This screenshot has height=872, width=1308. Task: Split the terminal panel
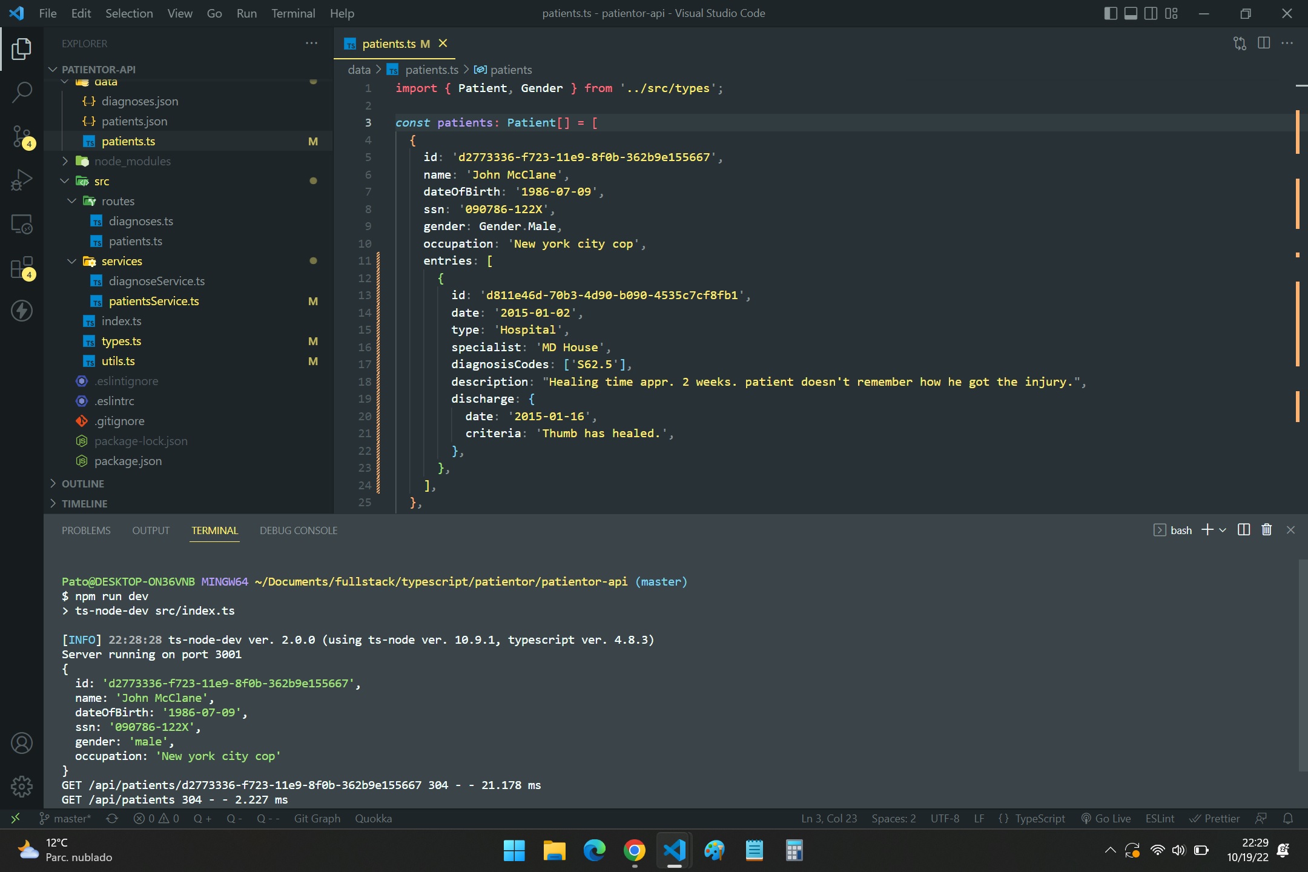1244,530
